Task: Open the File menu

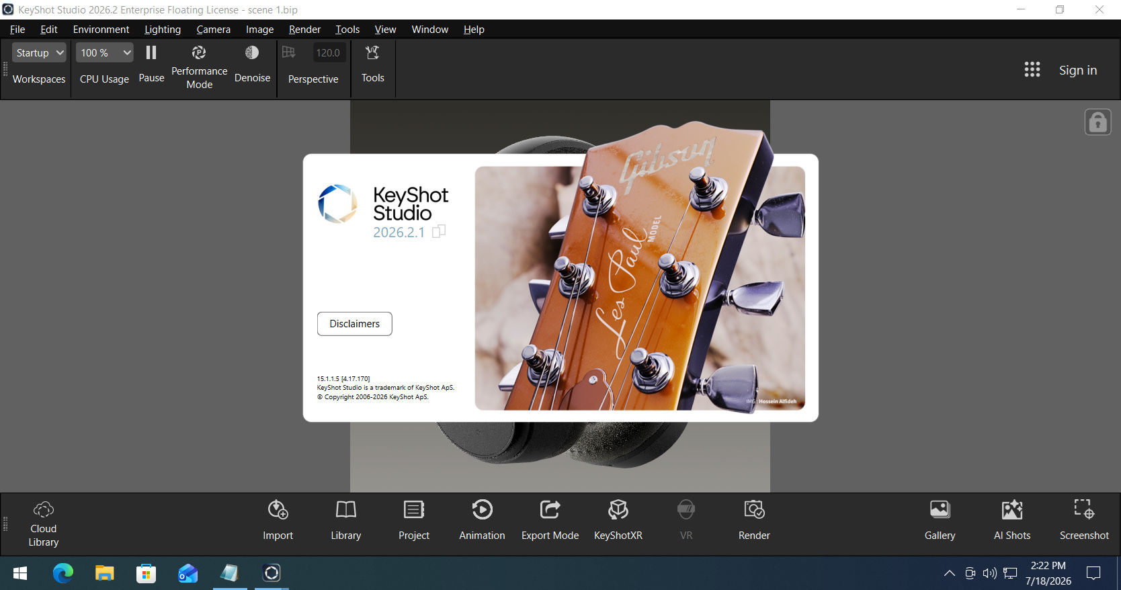Action: point(17,30)
